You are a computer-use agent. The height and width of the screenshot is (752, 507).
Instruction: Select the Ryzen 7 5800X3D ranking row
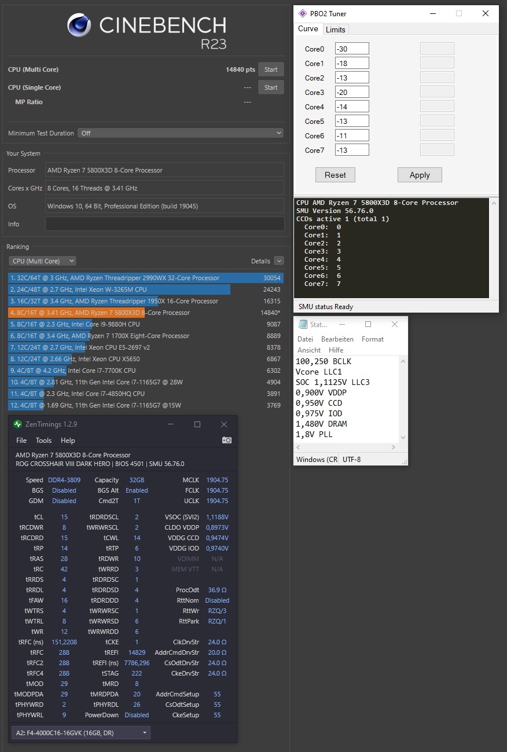click(146, 313)
